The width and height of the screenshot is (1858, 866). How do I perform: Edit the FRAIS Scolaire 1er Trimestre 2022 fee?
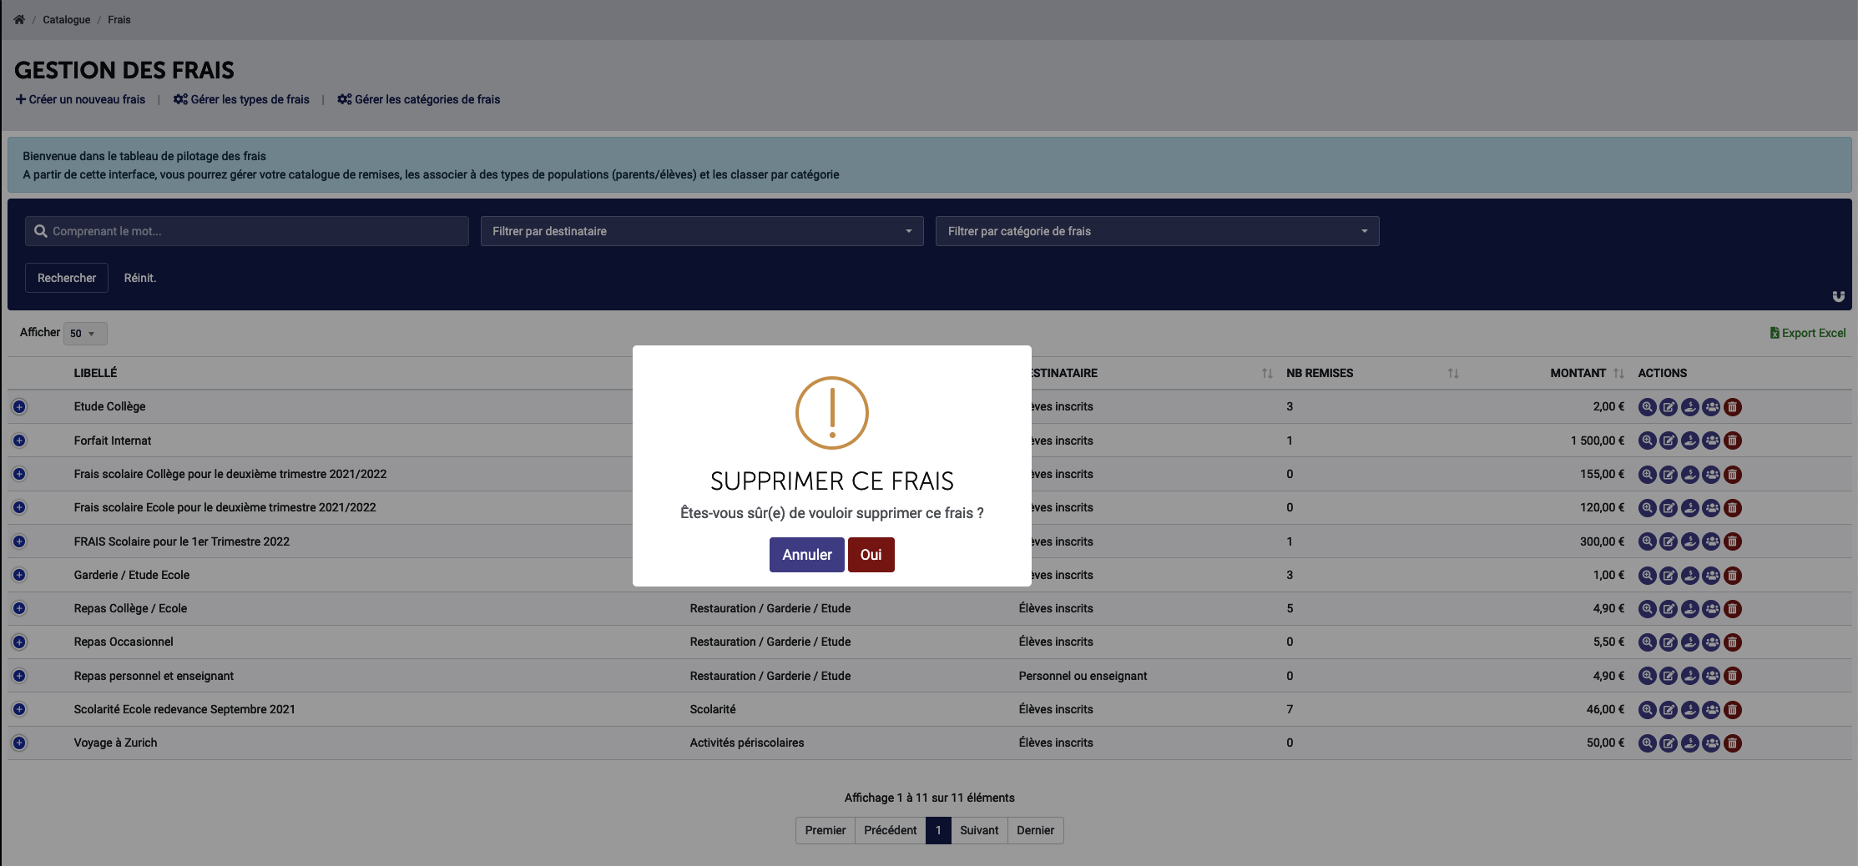coord(1669,541)
